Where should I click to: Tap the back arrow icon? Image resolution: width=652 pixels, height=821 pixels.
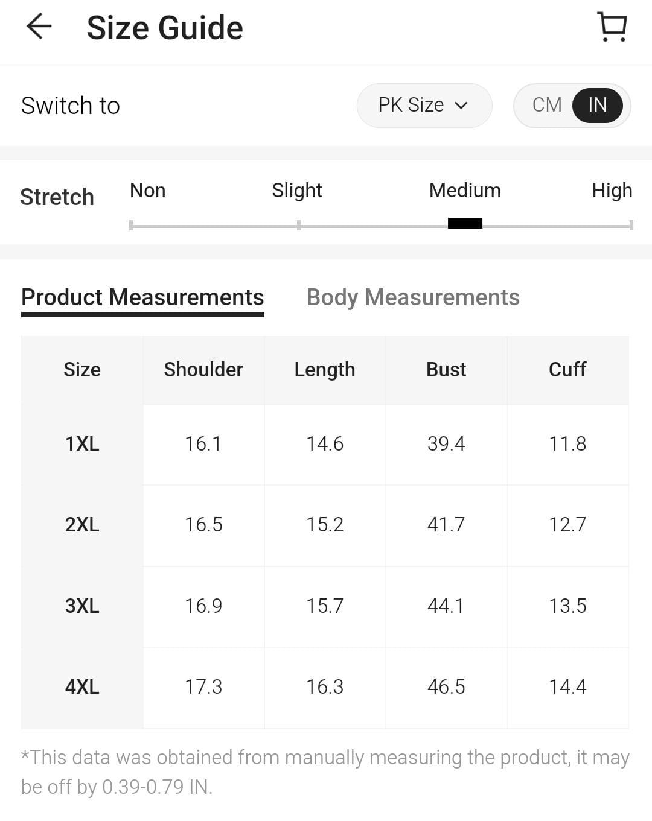click(x=39, y=27)
